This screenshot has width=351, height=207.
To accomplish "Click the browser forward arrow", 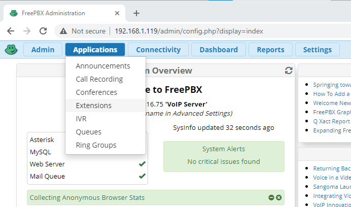I will [27, 31].
